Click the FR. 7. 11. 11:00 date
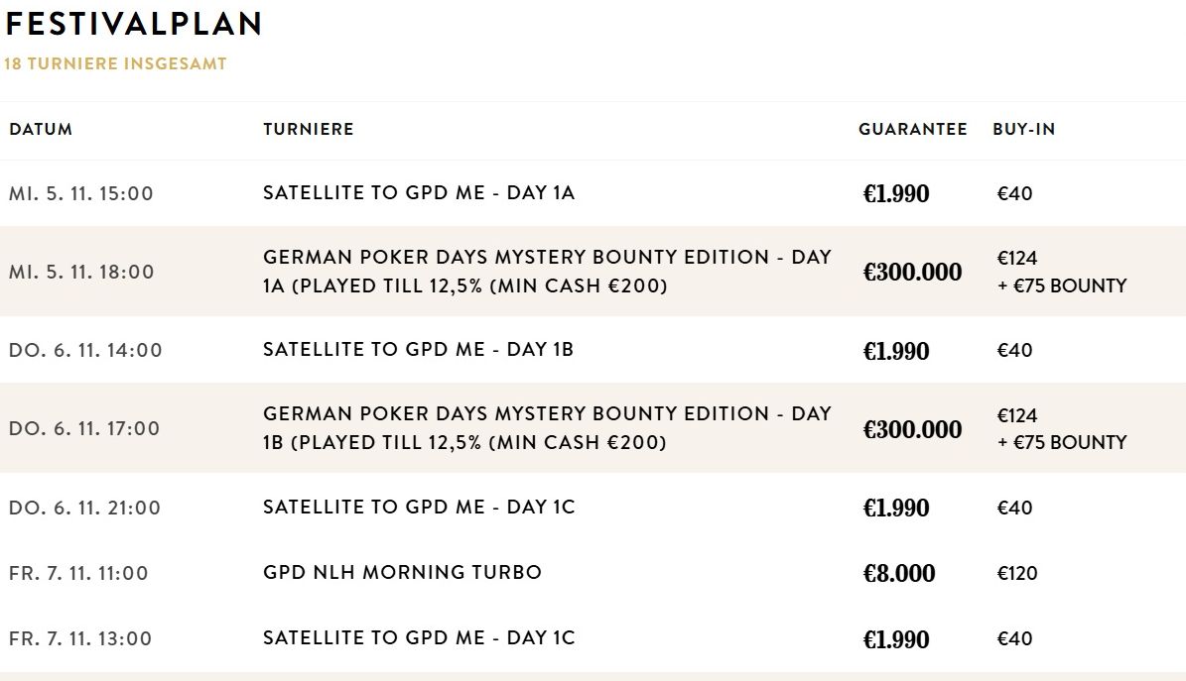The width and height of the screenshot is (1186, 681). (x=78, y=574)
